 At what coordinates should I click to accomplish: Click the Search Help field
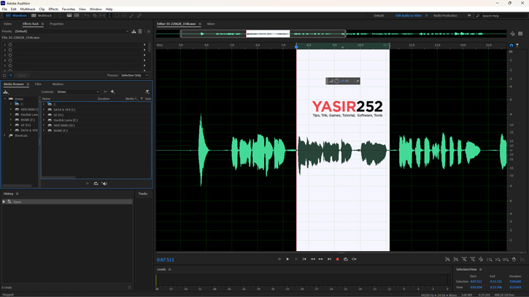coord(501,16)
